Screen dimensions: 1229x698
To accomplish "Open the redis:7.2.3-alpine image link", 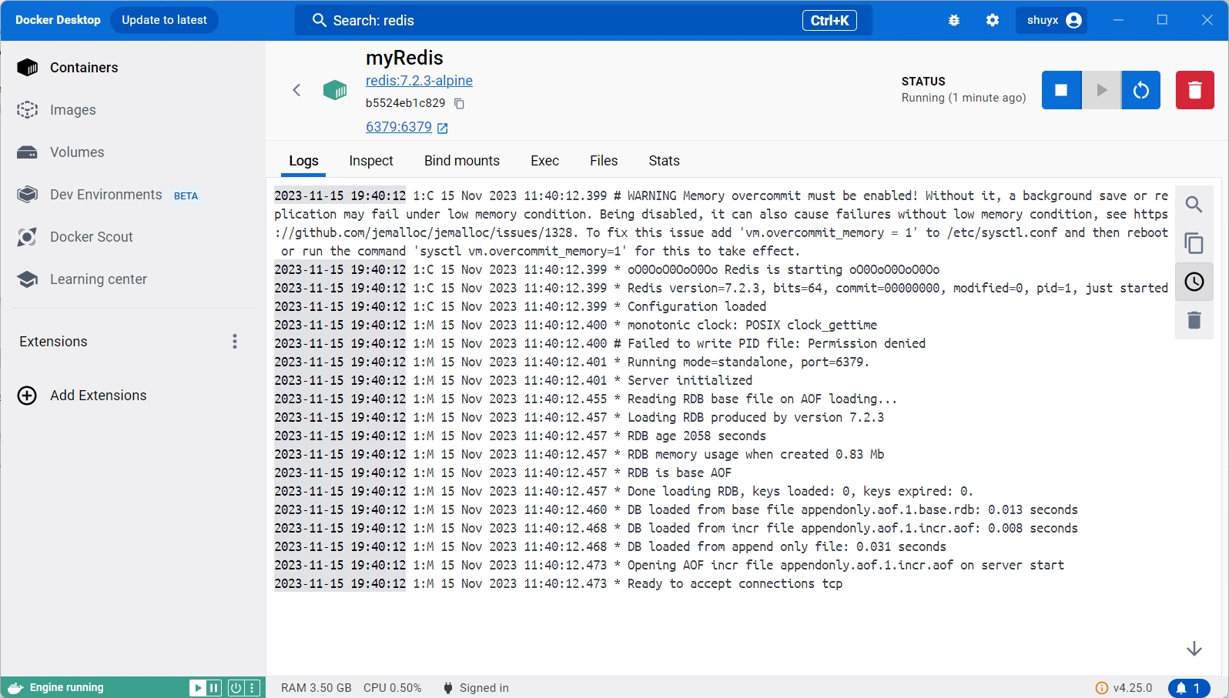I will [419, 81].
